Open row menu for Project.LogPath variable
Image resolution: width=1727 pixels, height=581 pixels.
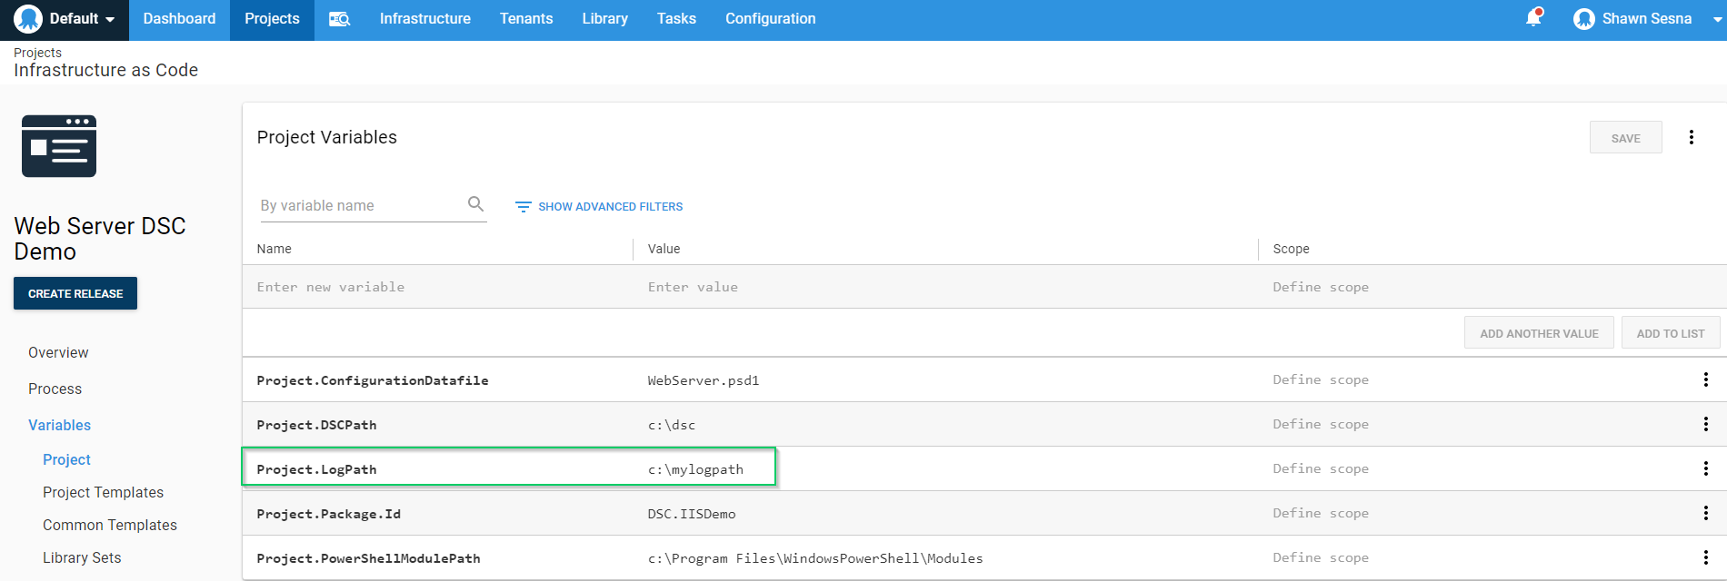tap(1705, 468)
